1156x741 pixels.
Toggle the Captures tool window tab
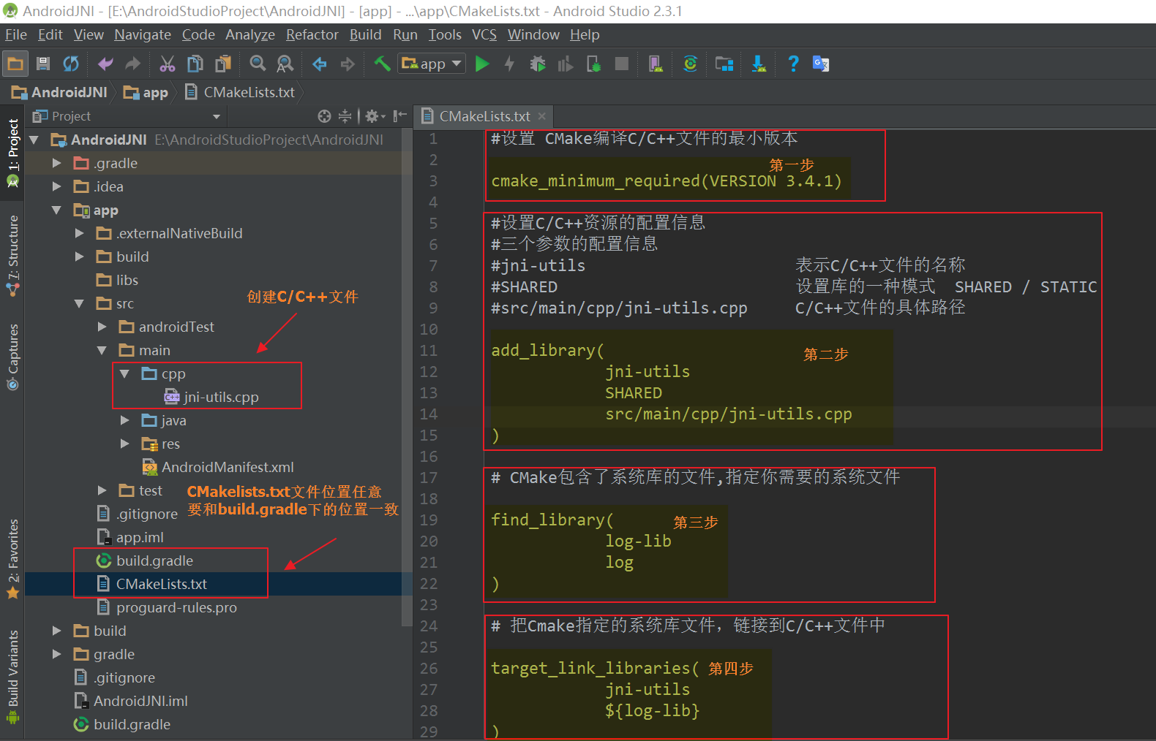12,357
